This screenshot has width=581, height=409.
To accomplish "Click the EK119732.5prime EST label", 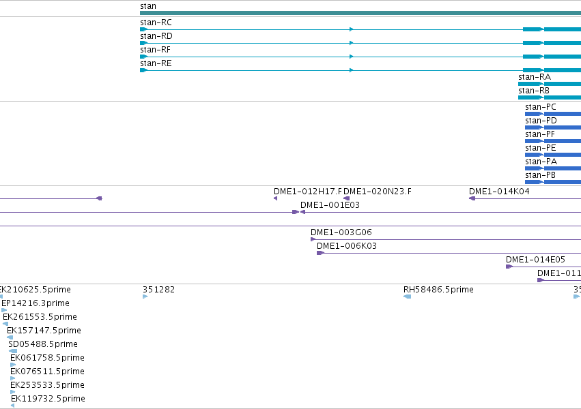I will pyautogui.click(x=48, y=399).
